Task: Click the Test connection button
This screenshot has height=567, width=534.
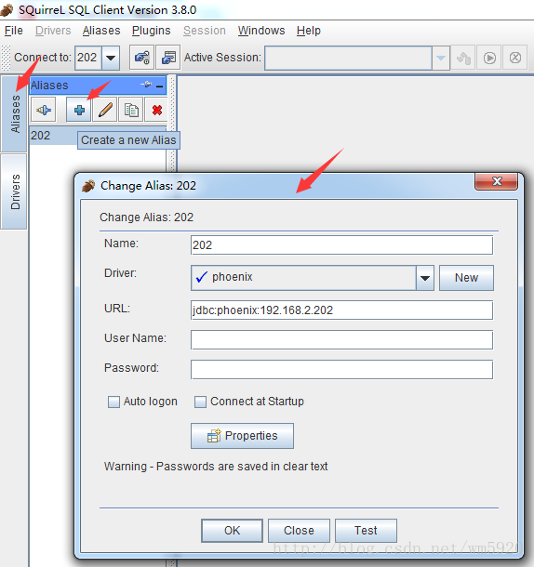Action: coord(366,531)
